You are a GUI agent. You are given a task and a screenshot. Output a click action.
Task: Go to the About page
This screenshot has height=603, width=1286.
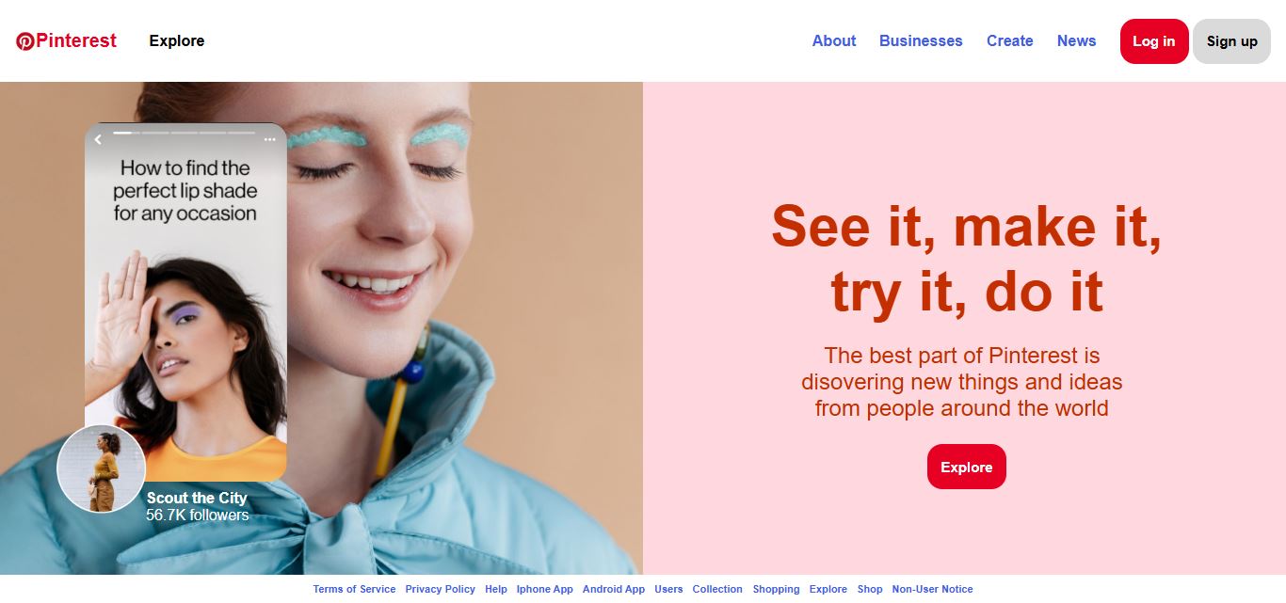pos(834,40)
